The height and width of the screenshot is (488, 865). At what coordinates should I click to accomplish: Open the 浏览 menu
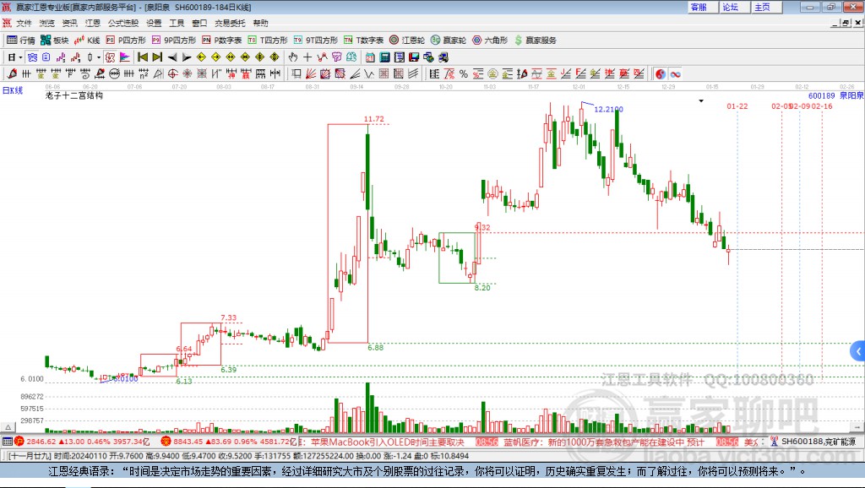pos(47,23)
